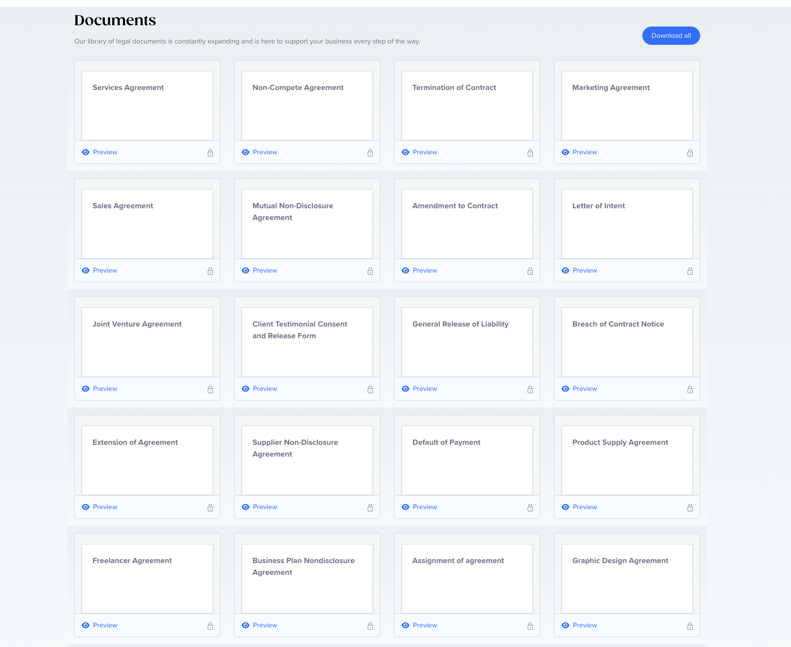Click lock icon on General Release of Liability card
Viewport: 791px width, 647px height.
[x=530, y=389]
